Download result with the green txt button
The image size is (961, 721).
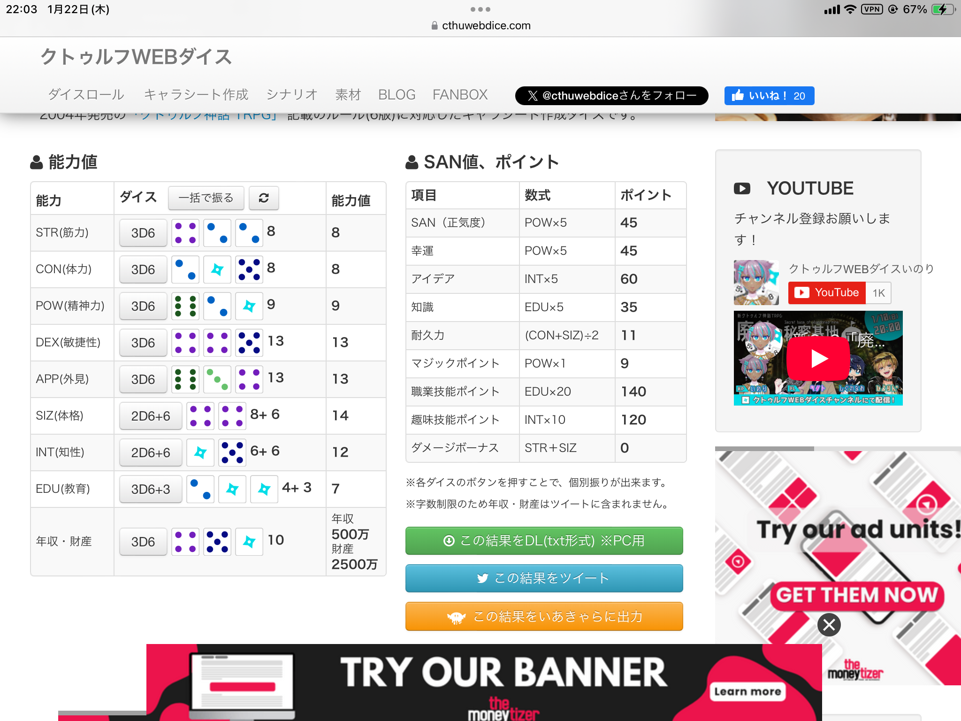pos(544,541)
